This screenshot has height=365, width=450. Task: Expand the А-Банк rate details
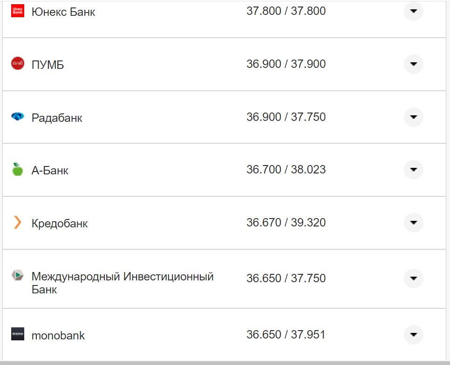(x=413, y=170)
